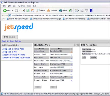Click the arrow icon for Einstein, Albert row

71,71
